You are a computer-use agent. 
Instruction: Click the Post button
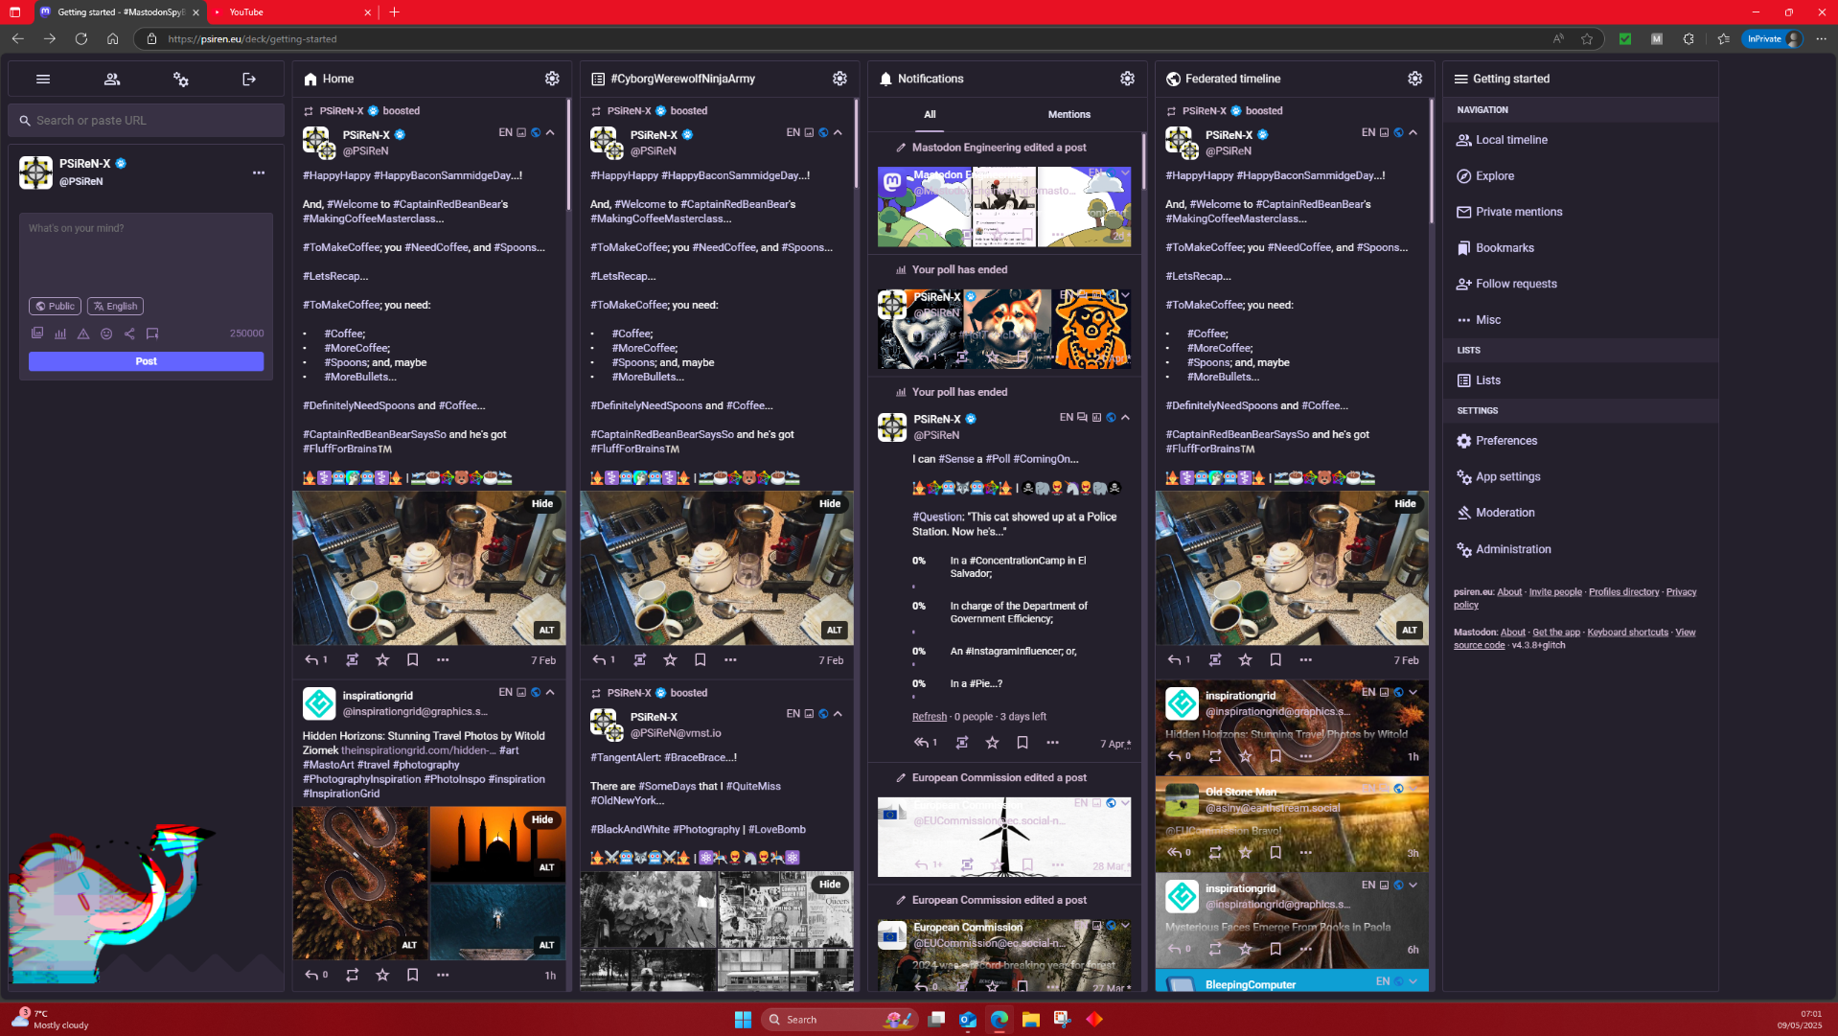pyautogui.click(x=146, y=362)
